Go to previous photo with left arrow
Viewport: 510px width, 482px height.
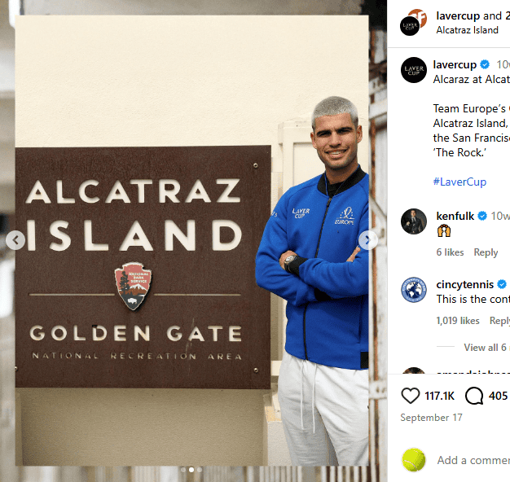(15, 240)
